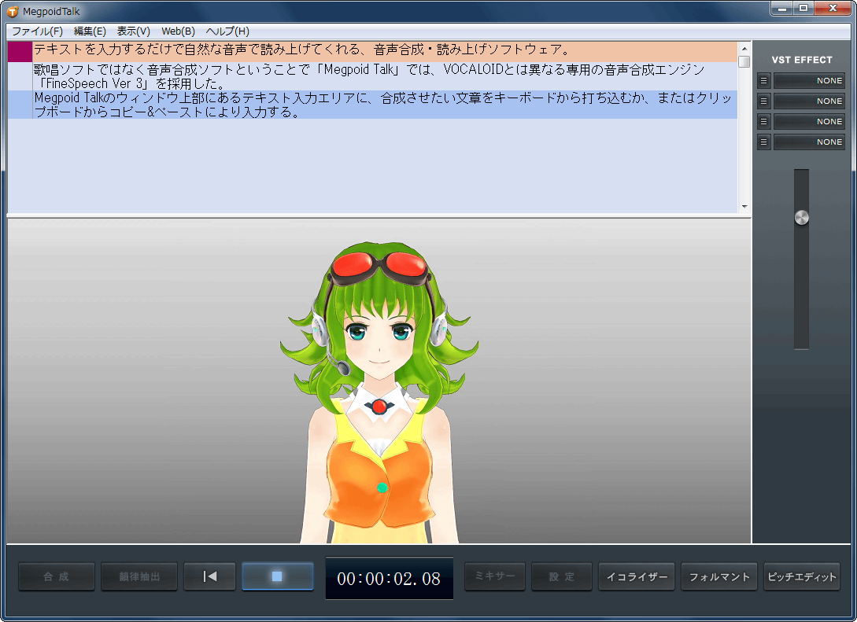
Task: Select the line starting Megpoid Talkのウィンドウ上部
Action: point(385,105)
